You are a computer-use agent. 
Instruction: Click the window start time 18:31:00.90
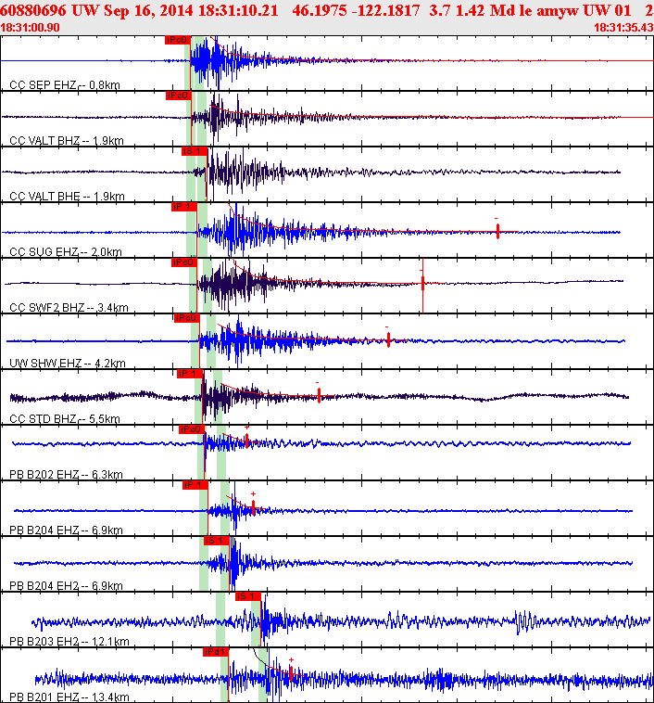[x=30, y=27]
